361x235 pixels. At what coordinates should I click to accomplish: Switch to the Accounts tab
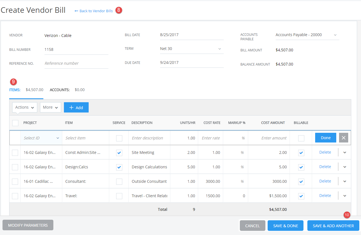click(67, 90)
